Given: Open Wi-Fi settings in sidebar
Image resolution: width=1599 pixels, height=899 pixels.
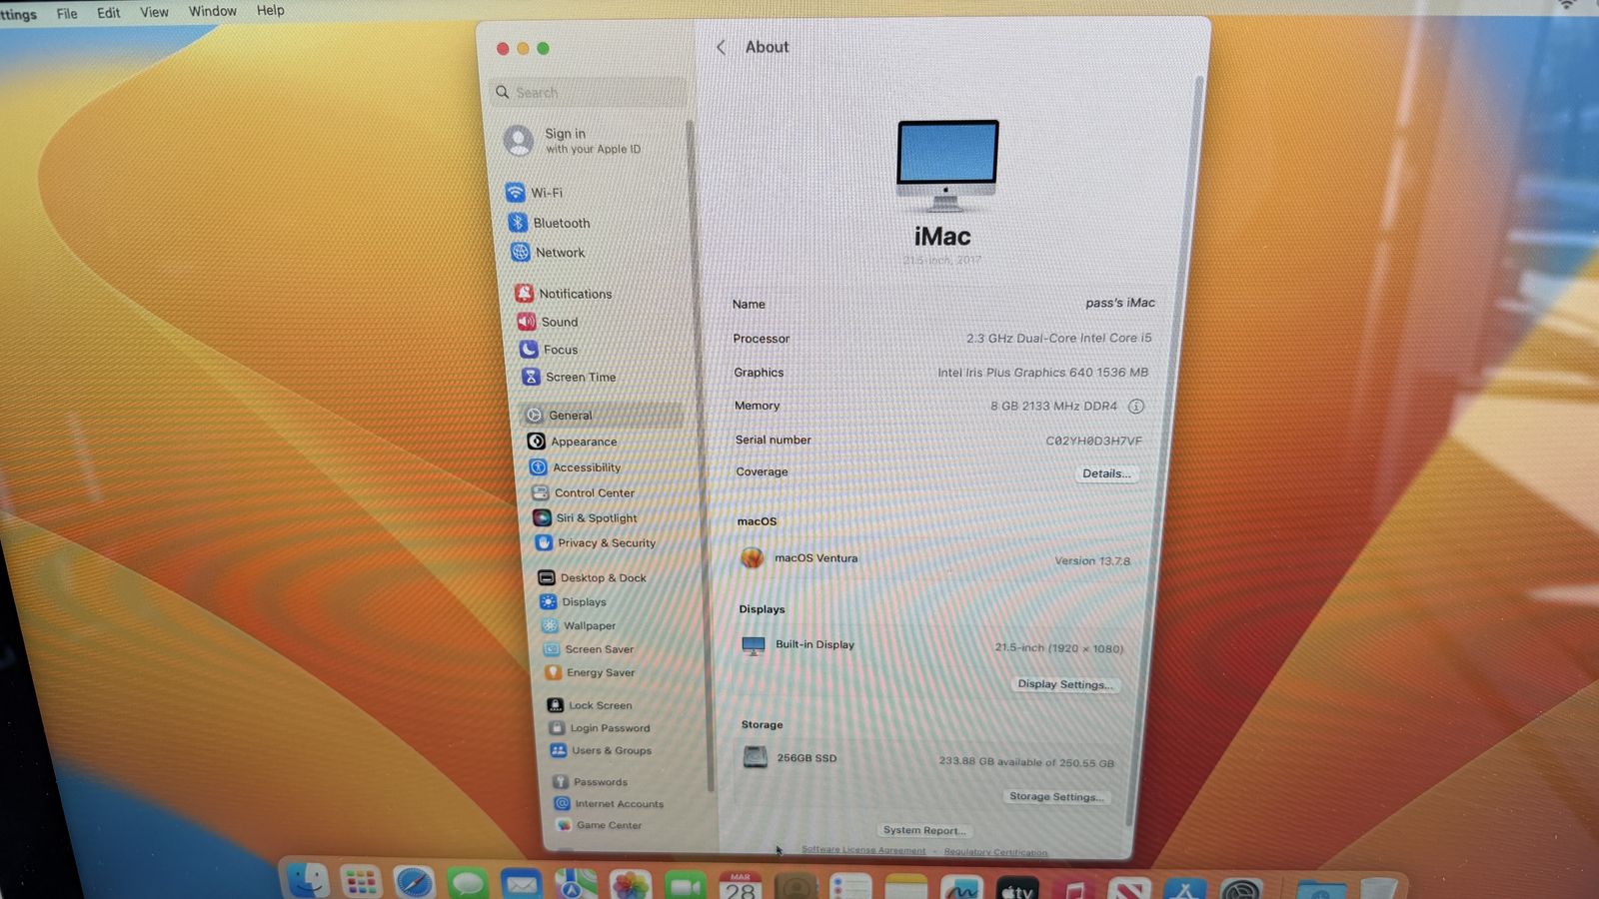Looking at the screenshot, I should pyautogui.click(x=546, y=193).
